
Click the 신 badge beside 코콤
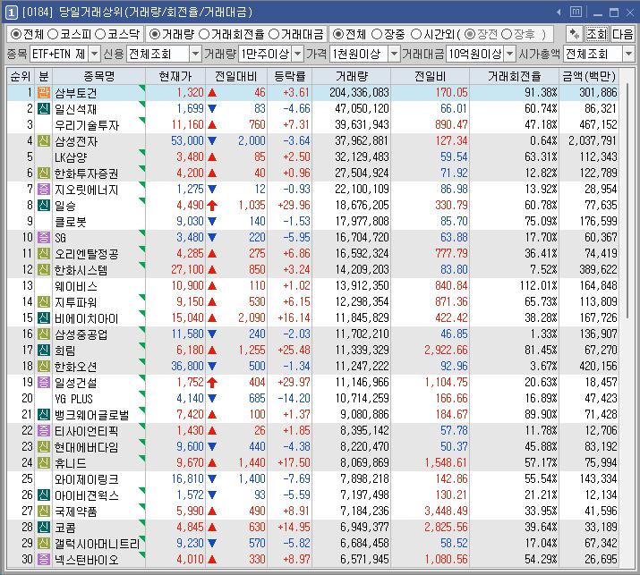[44, 527]
